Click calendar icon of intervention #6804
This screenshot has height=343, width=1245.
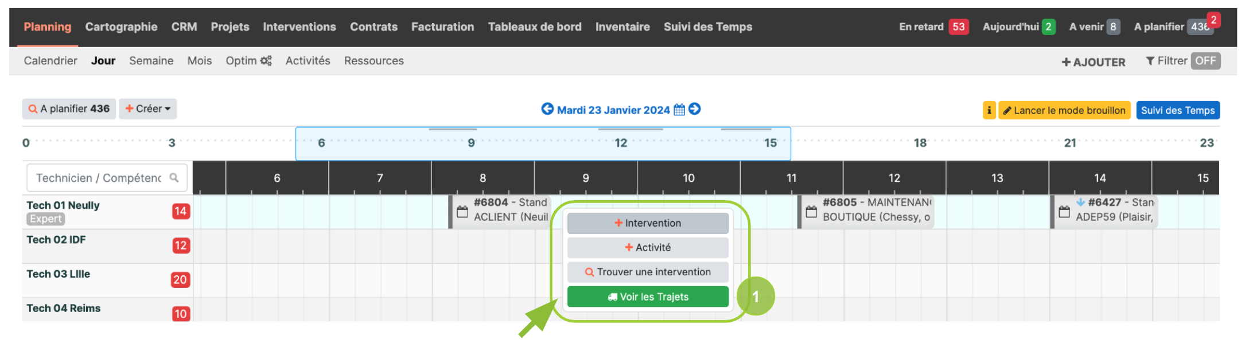click(462, 212)
